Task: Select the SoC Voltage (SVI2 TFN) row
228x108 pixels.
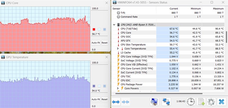Action: pos(168,61)
